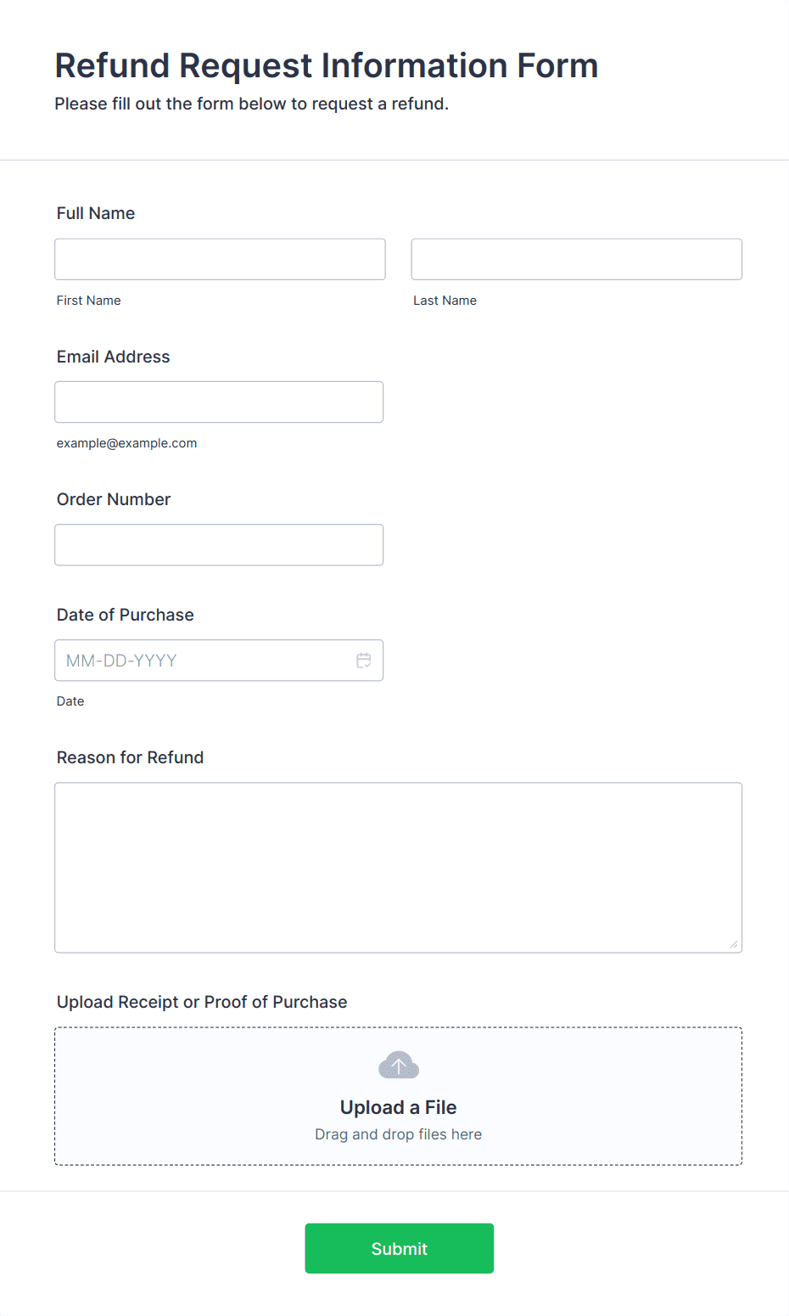
Task: Click 'Drag and drop files here' text
Action: pyautogui.click(x=398, y=1134)
